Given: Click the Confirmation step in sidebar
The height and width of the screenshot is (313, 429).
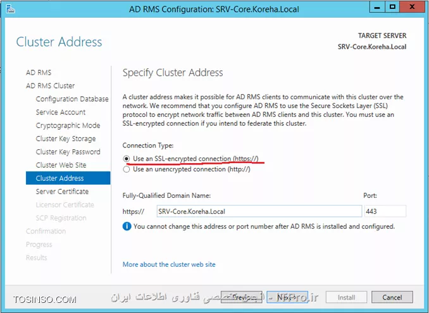Looking at the screenshot, I should (x=46, y=231).
